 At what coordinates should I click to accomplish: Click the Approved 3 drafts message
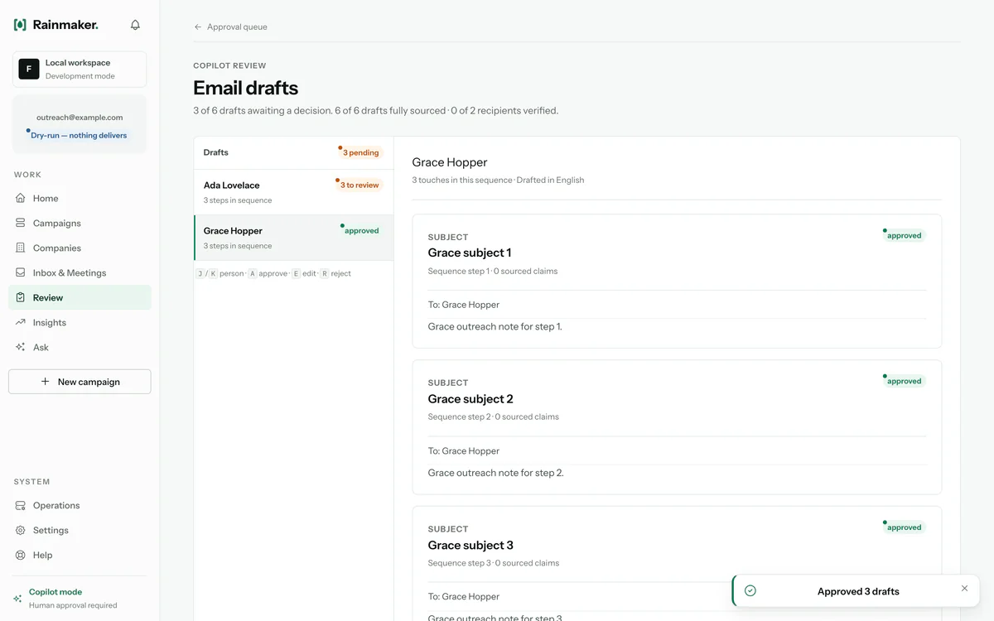[858, 591]
